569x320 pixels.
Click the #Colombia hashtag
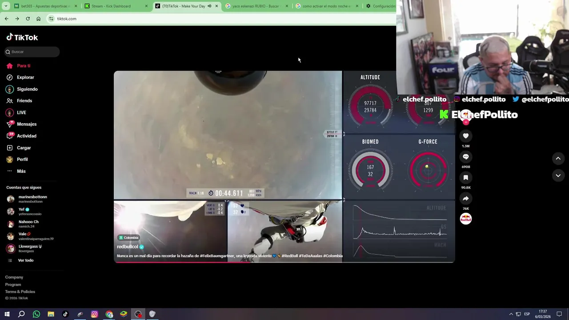point(333,256)
